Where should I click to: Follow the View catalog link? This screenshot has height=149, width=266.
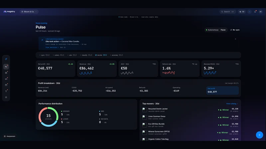click(232, 104)
